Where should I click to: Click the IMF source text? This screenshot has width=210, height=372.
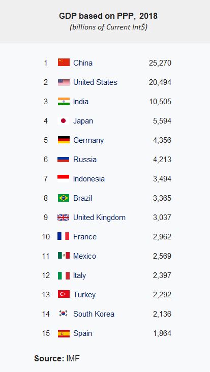[73, 358]
